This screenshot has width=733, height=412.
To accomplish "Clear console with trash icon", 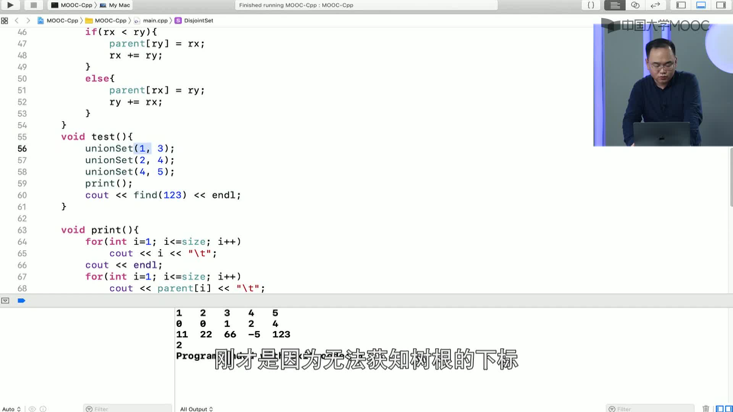I will tap(706, 409).
